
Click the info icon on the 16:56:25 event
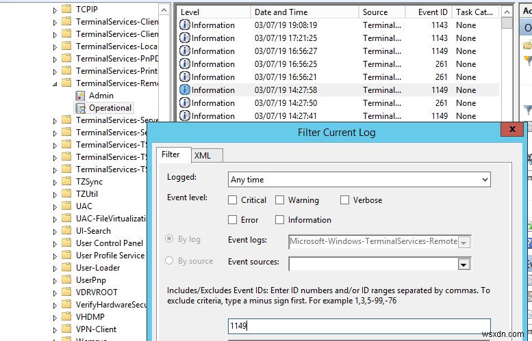(x=185, y=64)
